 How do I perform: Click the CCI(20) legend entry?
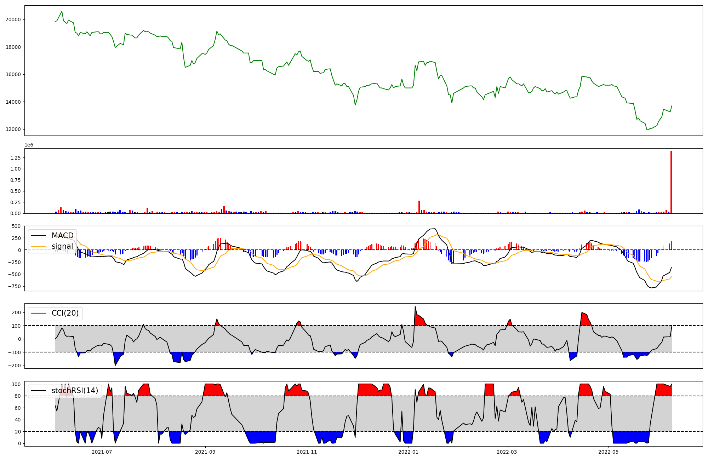(65, 313)
